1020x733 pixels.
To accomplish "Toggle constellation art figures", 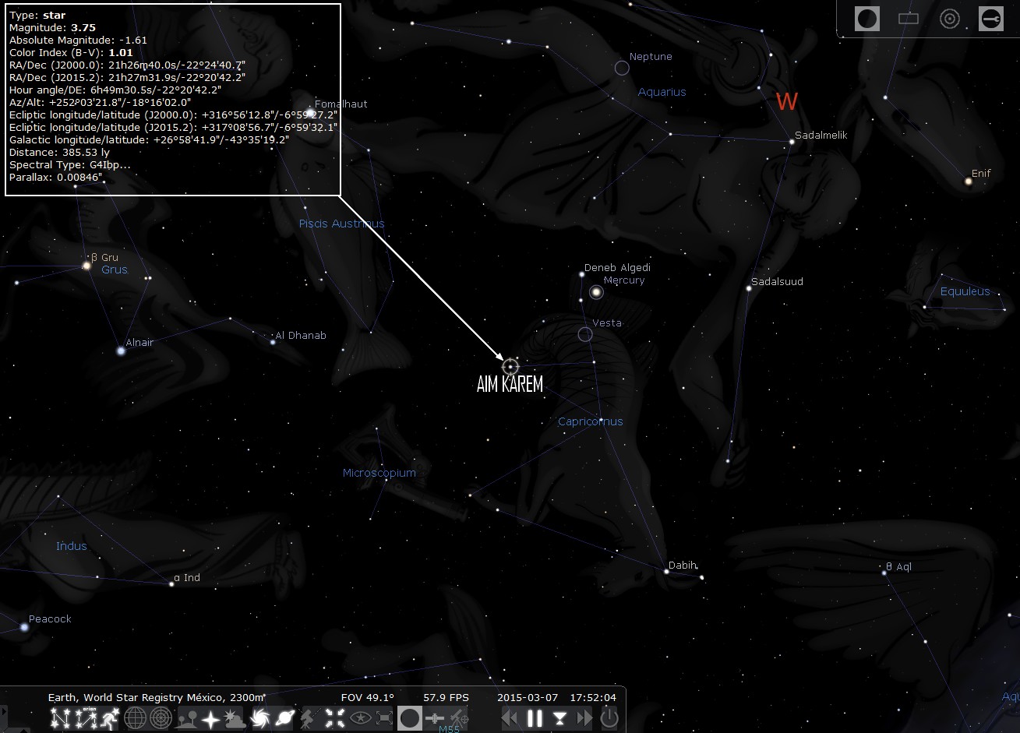I will (x=110, y=718).
